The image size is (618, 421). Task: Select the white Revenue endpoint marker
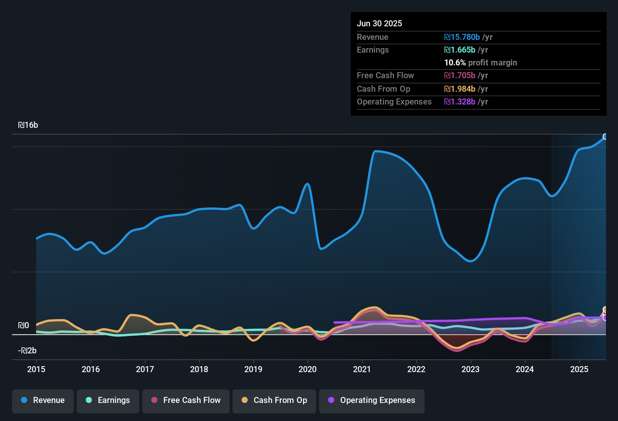pos(605,137)
